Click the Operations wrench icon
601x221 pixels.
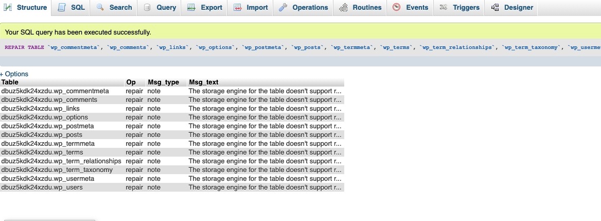click(x=283, y=7)
